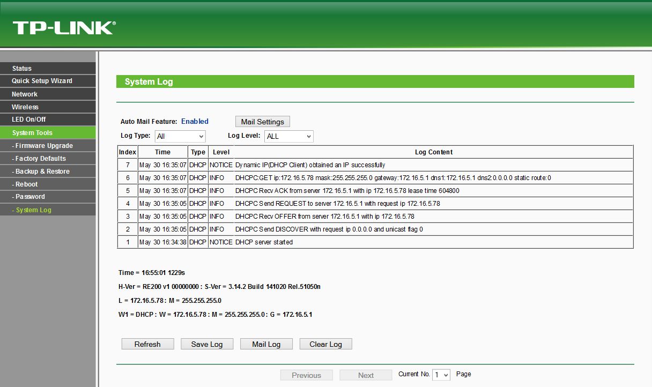Click NOTICE level cell in row 1

click(x=221, y=242)
